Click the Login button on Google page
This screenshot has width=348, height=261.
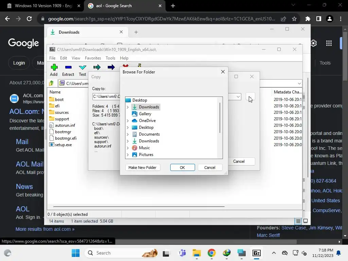point(19,63)
